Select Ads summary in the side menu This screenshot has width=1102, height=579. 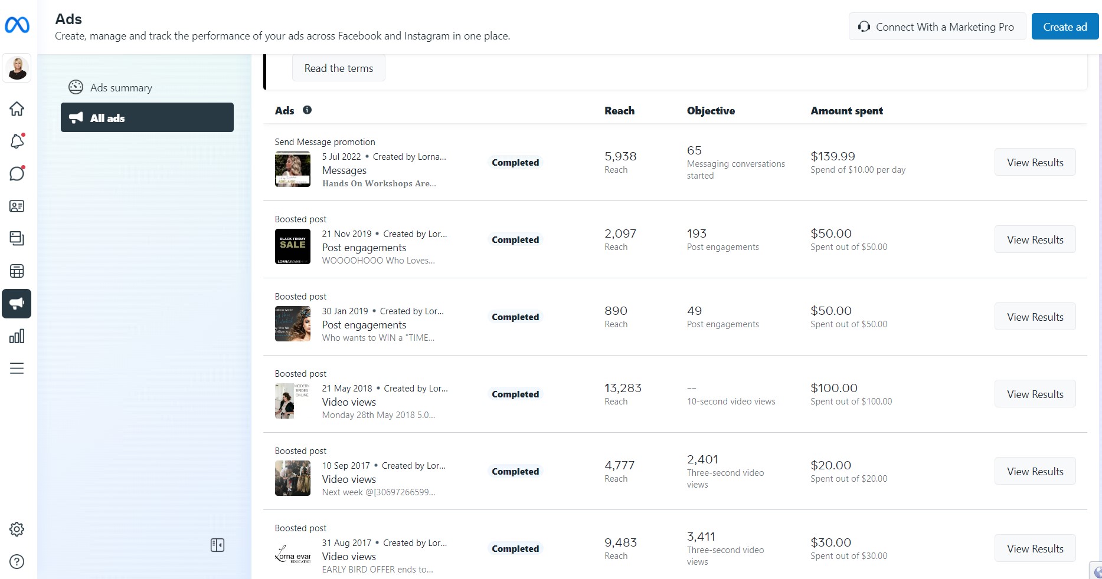(121, 88)
